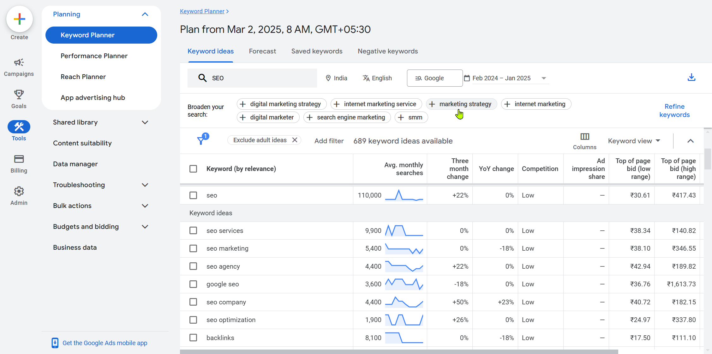Image resolution: width=712 pixels, height=354 pixels.
Task: Expand Shared library section
Action: point(145,122)
